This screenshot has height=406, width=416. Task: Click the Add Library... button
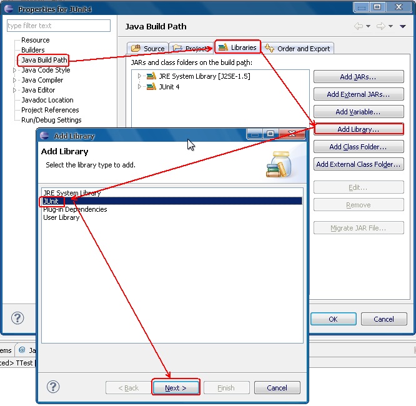[359, 129]
